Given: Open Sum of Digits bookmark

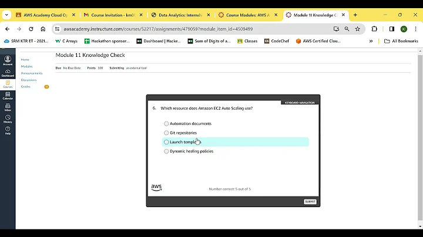Looking at the screenshot, I should (x=209, y=41).
